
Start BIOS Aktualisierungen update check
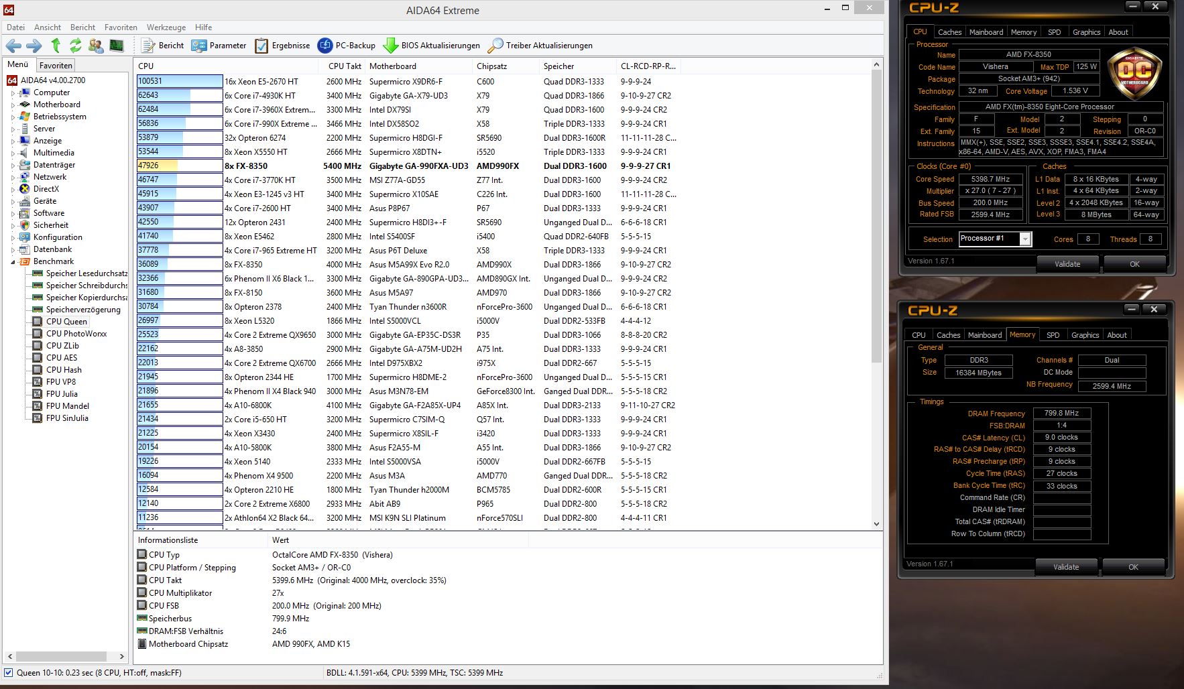click(431, 46)
